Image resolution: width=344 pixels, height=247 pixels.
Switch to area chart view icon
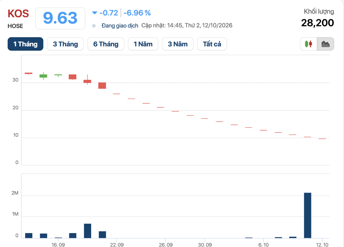(x=325, y=44)
